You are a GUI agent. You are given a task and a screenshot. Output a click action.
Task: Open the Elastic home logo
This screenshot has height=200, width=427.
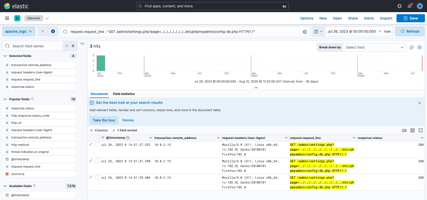pos(16,6)
